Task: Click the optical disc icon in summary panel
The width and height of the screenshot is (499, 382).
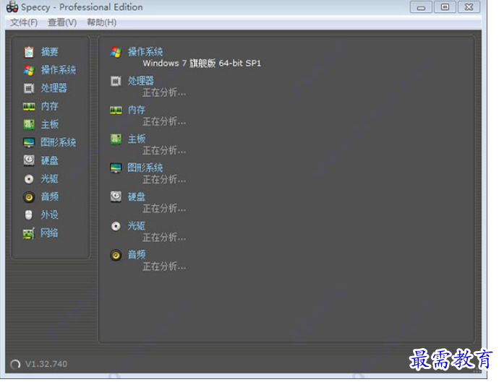Action: [x=116, y=226]
